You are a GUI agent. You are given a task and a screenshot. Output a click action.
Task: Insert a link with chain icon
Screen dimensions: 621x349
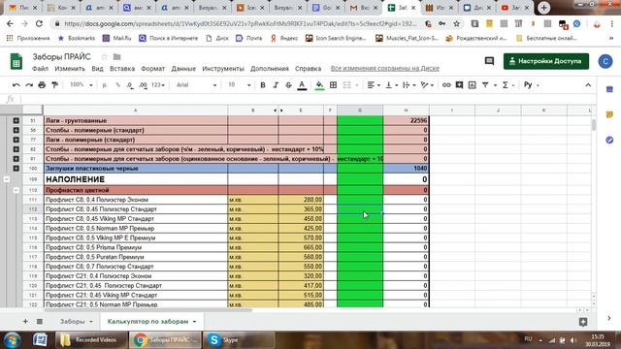(446, 85)
